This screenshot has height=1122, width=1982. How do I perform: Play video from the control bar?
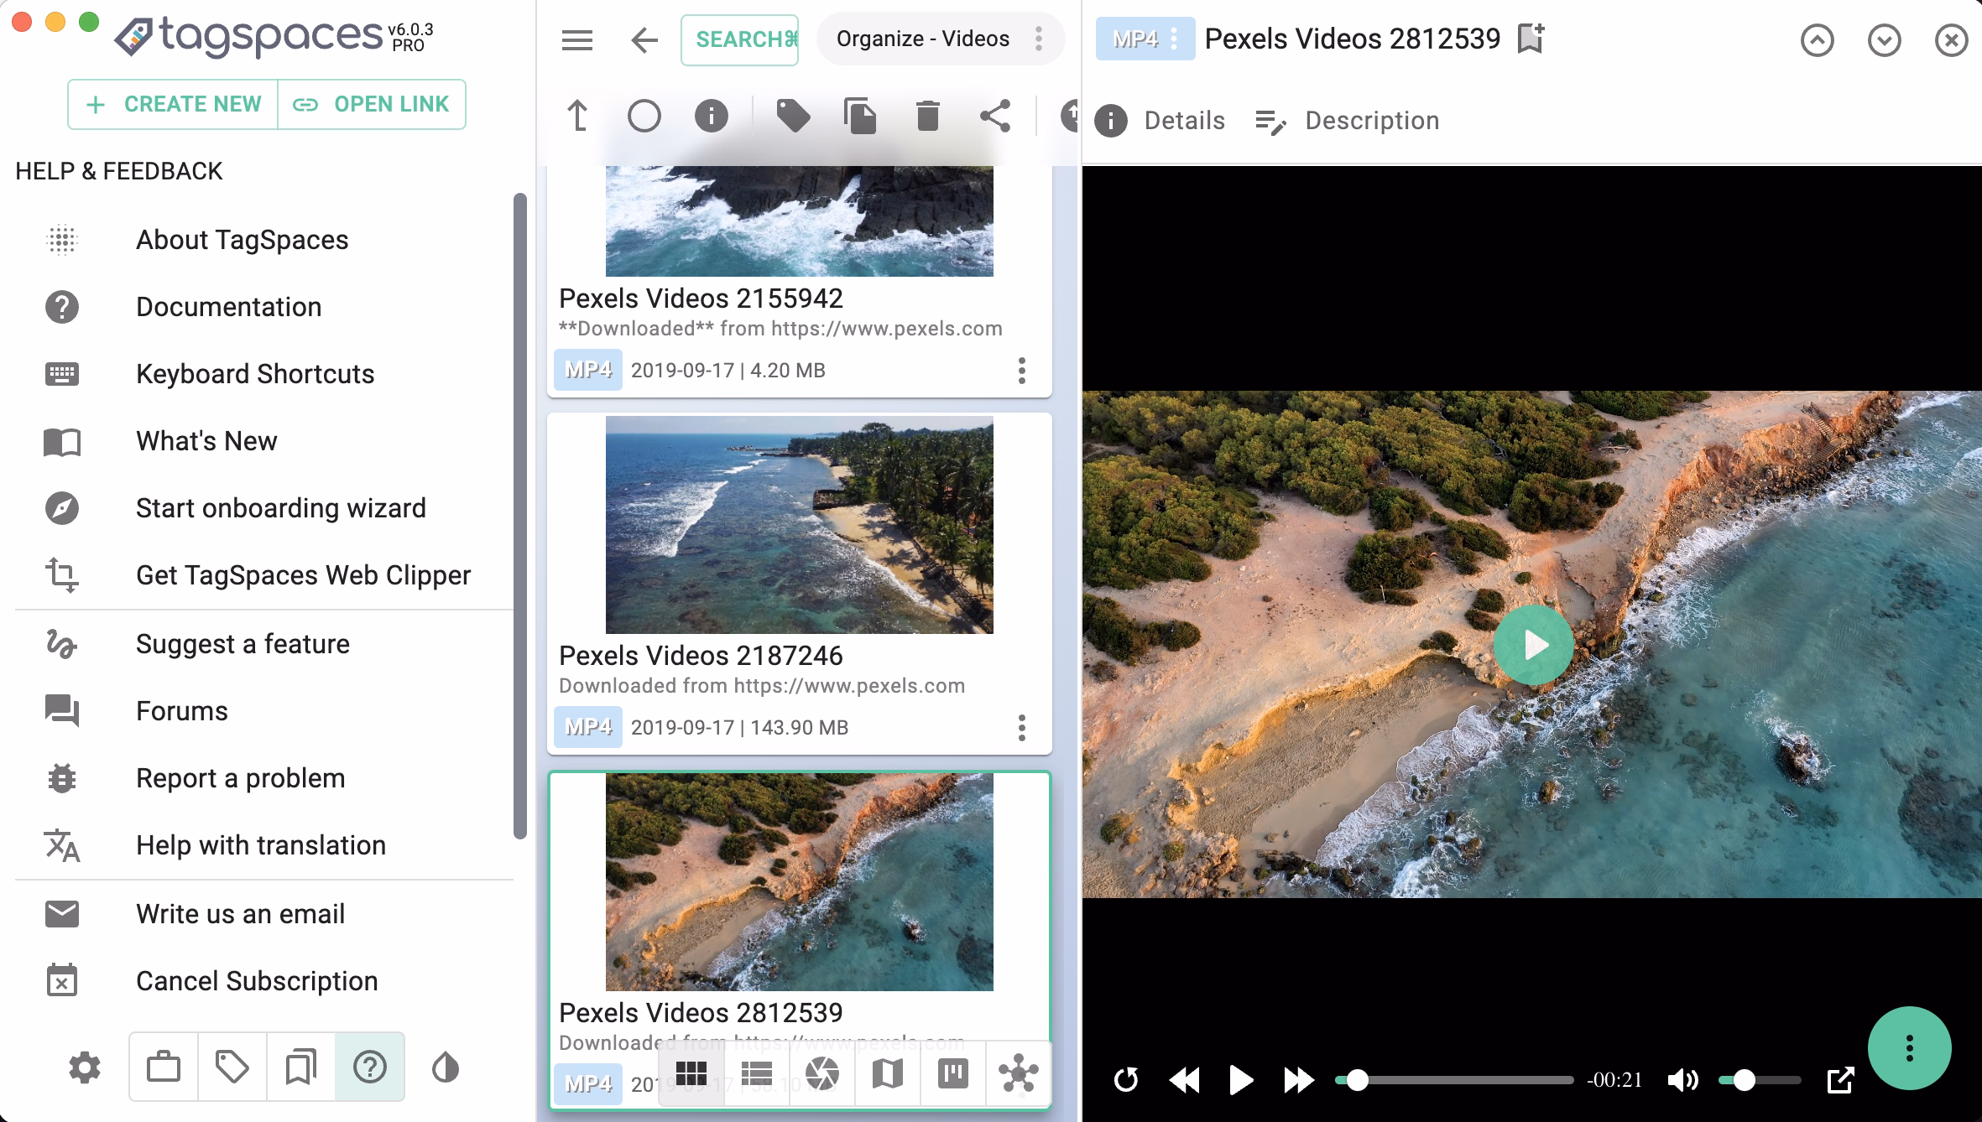pyautogui.click(x=1241, y=1079)
